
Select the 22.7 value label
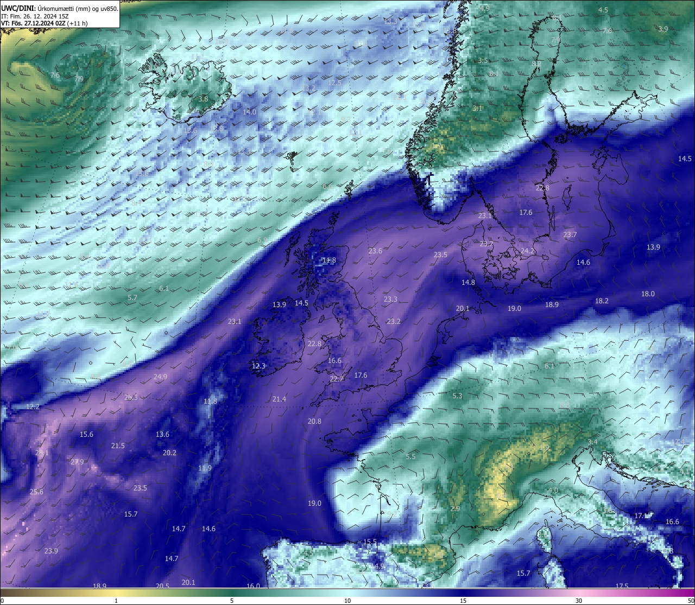pos(337,379)
